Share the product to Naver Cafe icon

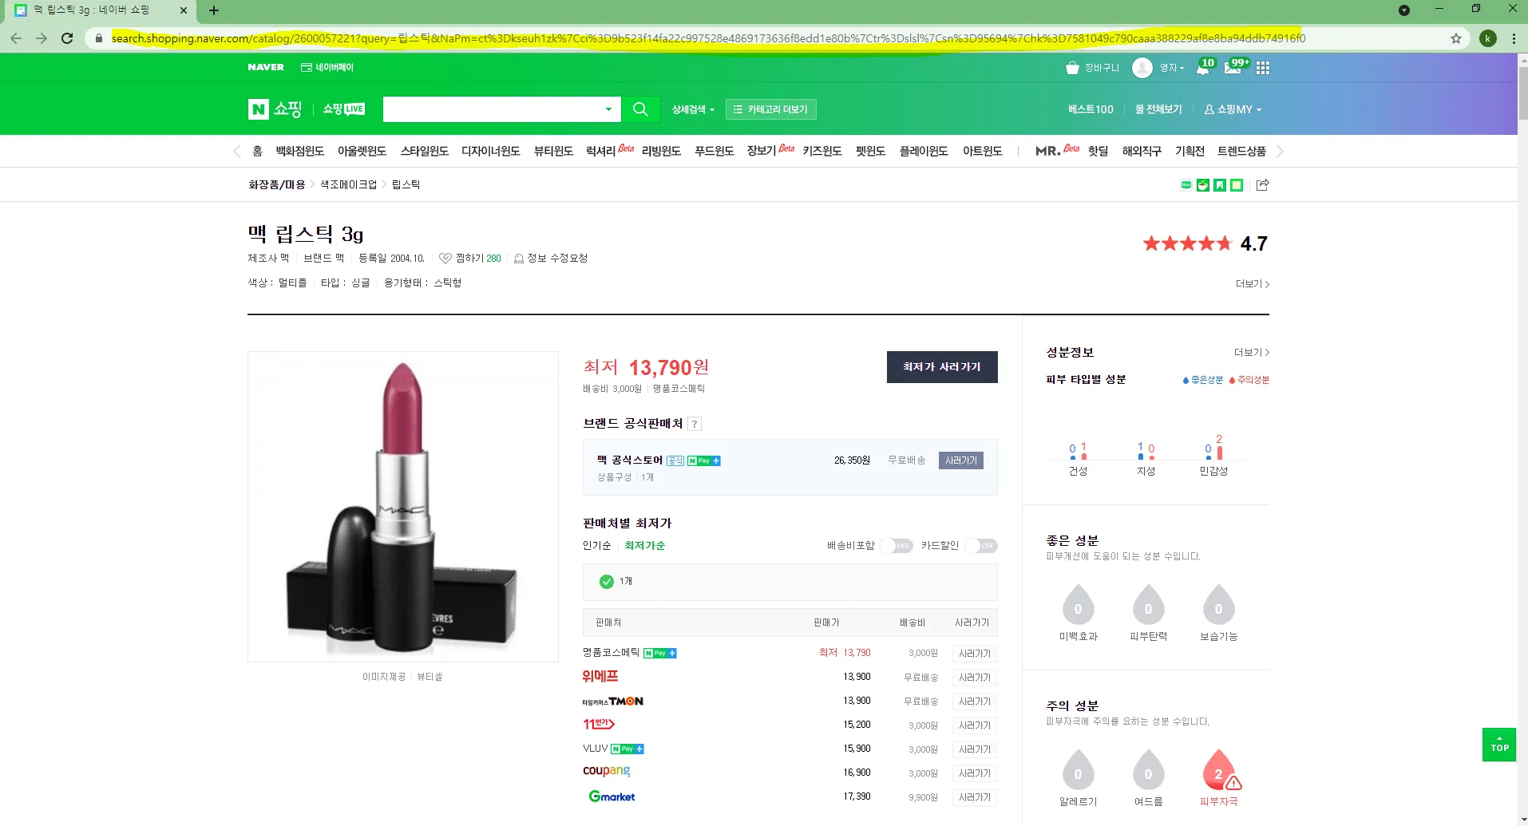click(1203, 185)
